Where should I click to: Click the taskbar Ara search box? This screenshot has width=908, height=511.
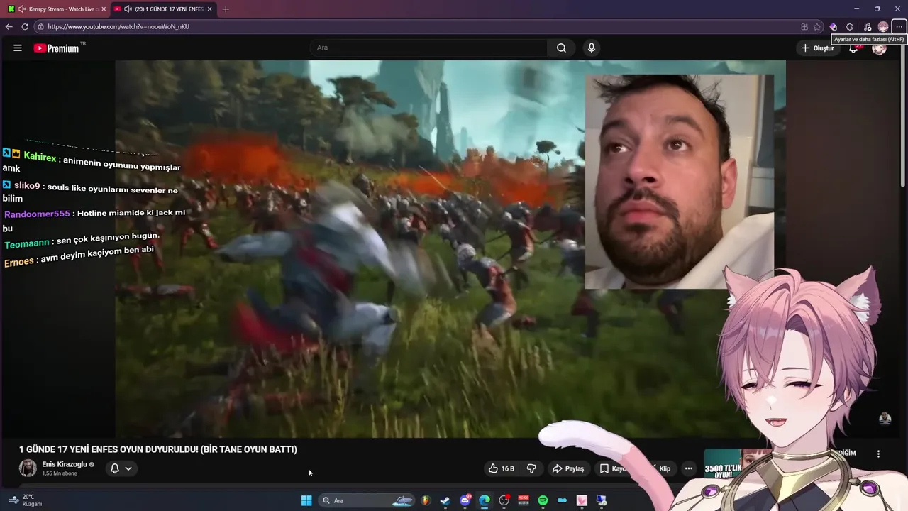coord(367,500)
